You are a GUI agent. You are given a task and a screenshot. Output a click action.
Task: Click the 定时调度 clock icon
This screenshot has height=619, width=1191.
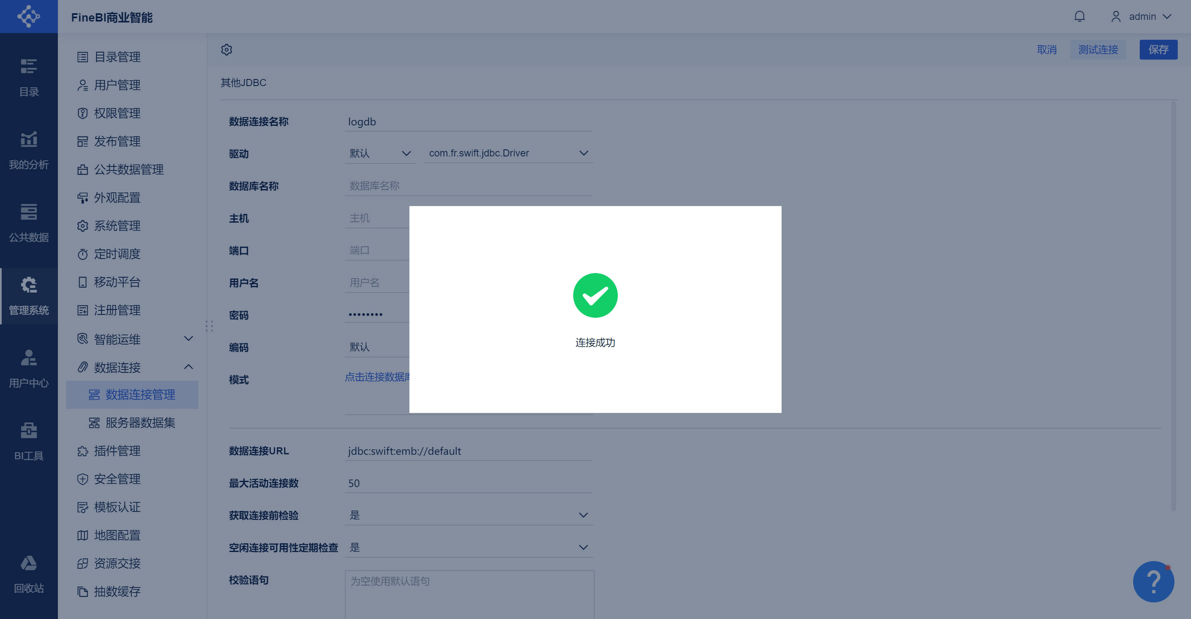pyautogui.click(x=83, y=254)
